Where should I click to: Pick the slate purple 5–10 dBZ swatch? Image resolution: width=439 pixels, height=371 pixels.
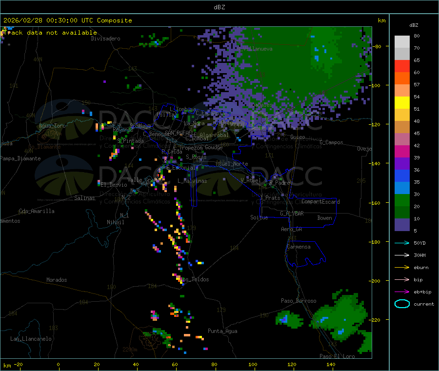[402, 225]
